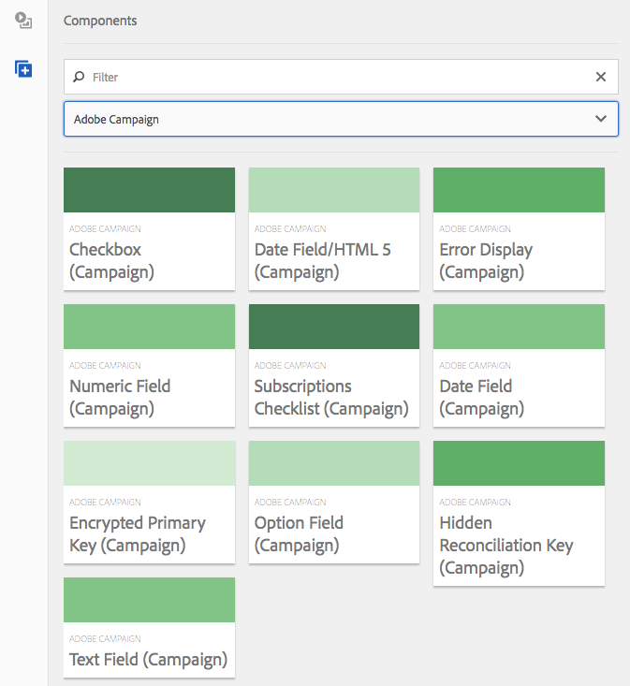The width and height of the screenshot is (630, 686).
Task: Open the Assets side panel icon
Action: point(24,21)
